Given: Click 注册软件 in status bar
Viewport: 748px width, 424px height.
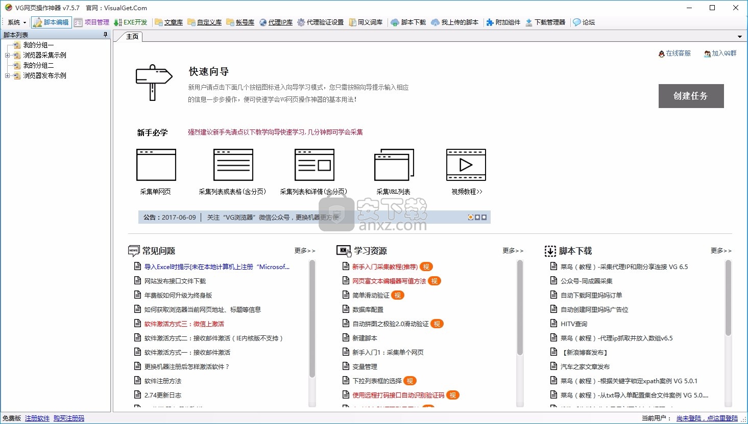Looking at the screenshot, I should [37, 418].
